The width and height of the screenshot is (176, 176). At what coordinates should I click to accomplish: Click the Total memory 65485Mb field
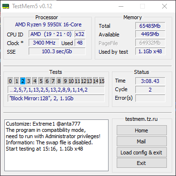[x=150, y=26]
